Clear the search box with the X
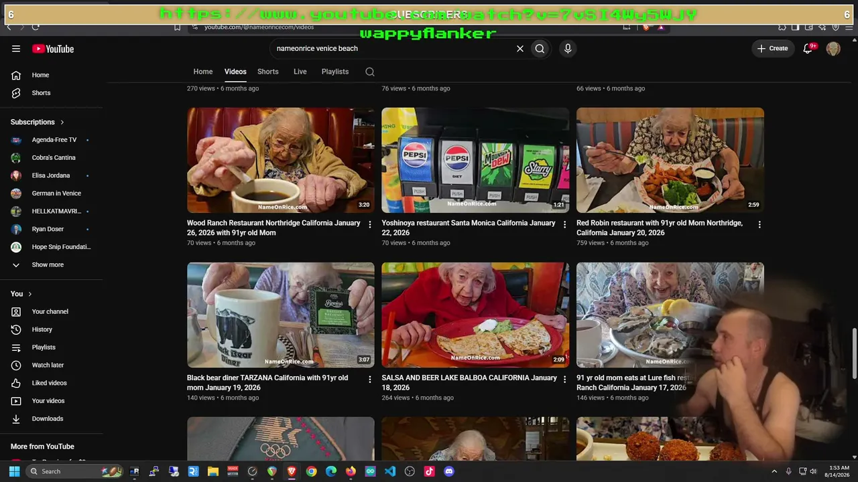858x482 pixels. [519, 48]
